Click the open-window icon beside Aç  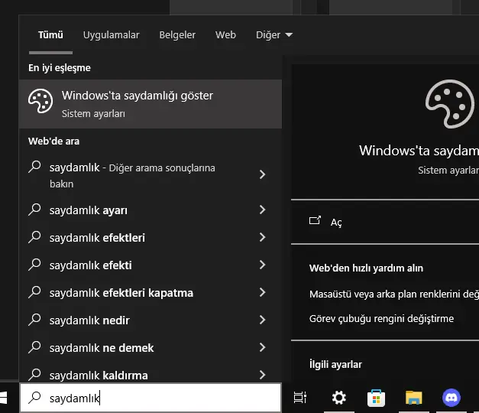click(x=315, y=220)
